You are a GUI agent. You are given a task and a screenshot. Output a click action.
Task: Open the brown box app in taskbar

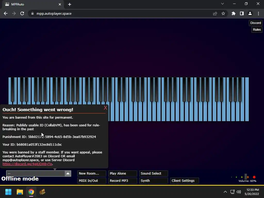(42, 192)
